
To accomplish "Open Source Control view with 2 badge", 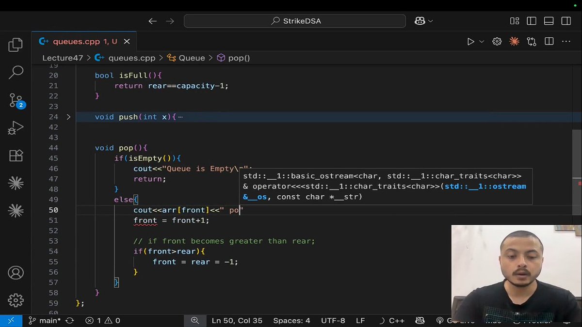I will 16,101.
